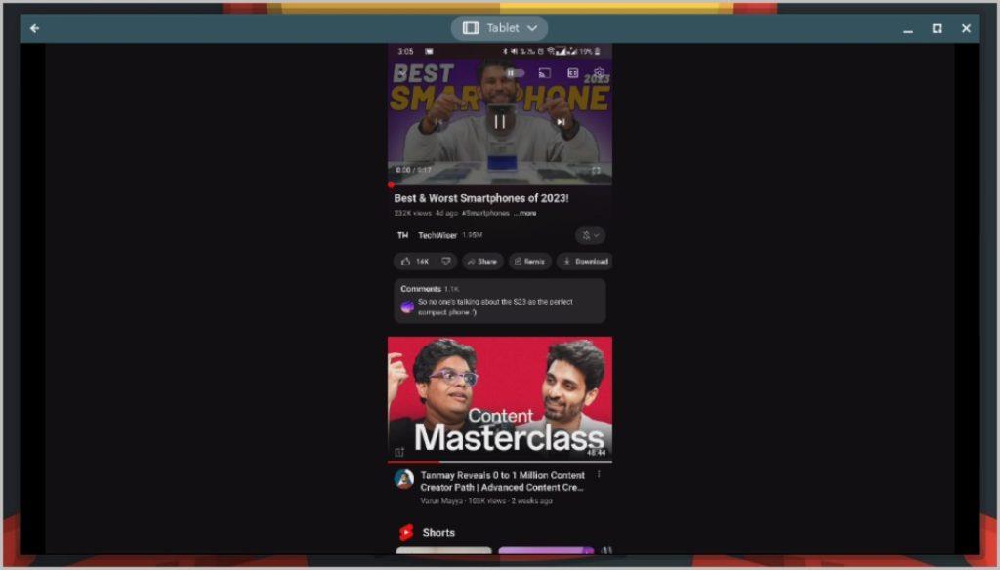Tap the Remix button
The image size is (1000, 570).
tap(530, 262)
